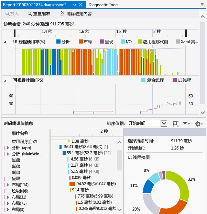The width and height of the screenshot is (207, 214).
Task: Open the filter funnel dropdown
Action: click(x=186, y=124)
